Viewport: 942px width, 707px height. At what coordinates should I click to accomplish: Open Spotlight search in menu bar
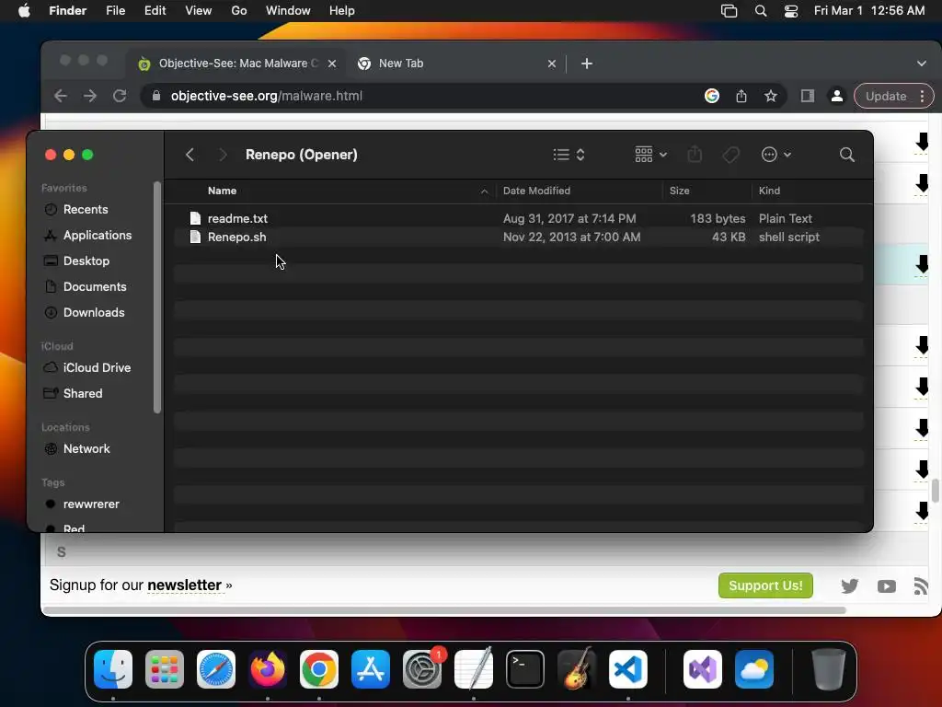point(761,11)
